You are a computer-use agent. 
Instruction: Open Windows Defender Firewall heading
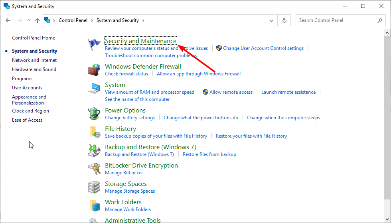(143, 67)
